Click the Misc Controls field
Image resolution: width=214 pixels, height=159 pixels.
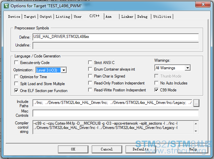coord(116,113)
